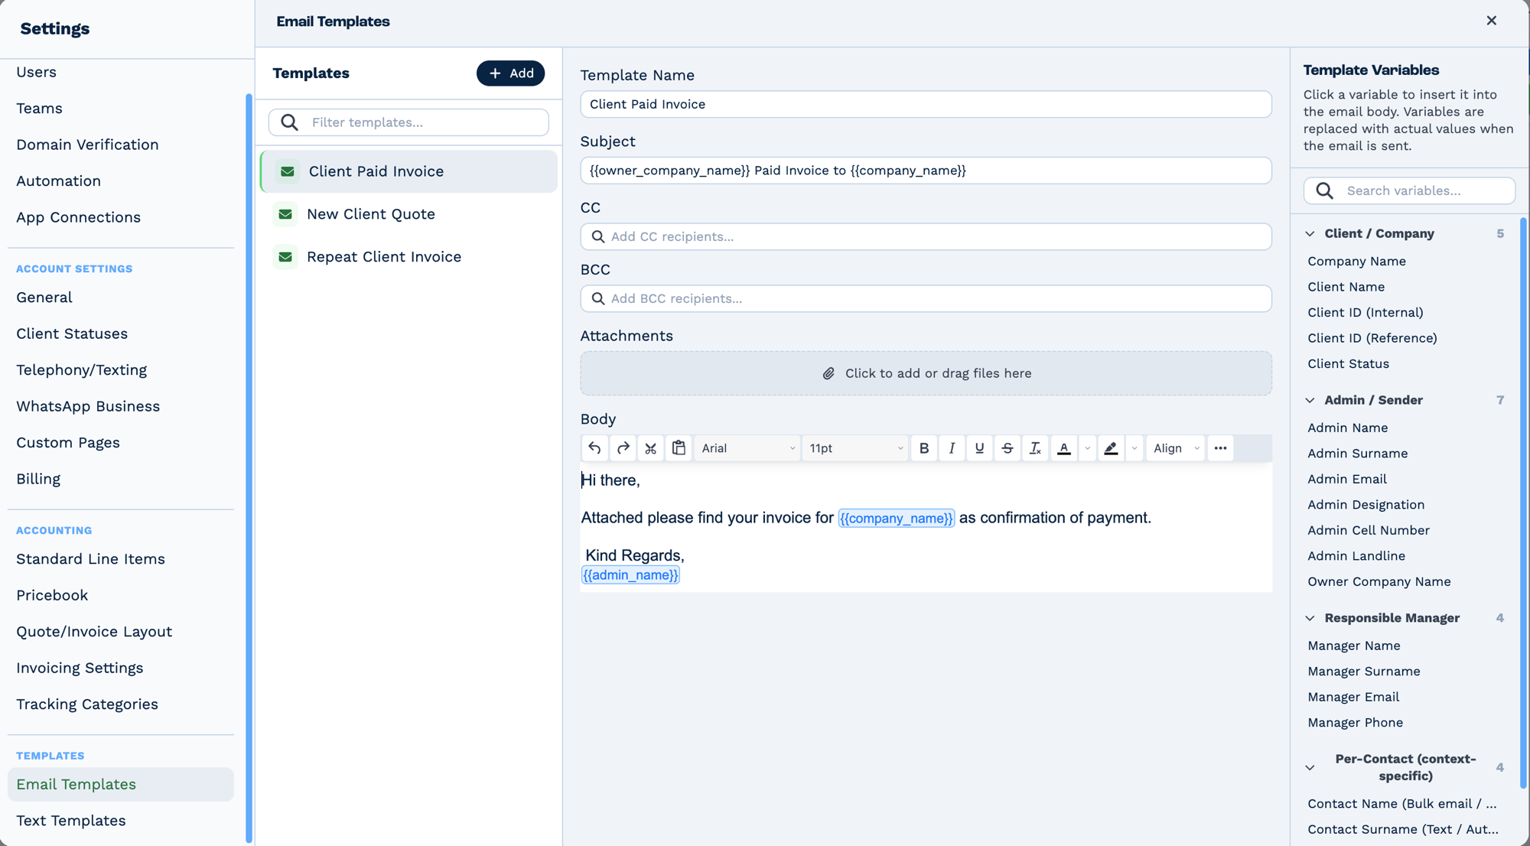Toggle Italic formatting
Screen dimensions: 1530x846
point(952,448)
